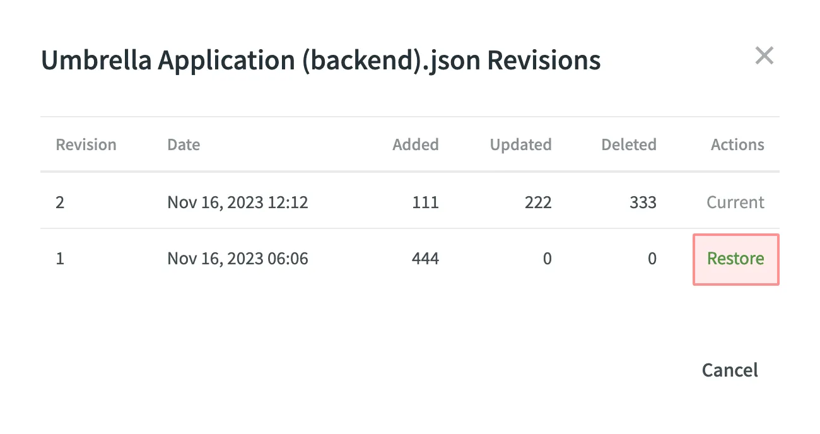Image resolution: width=820 pixels, height=434 pixels.
Task: Click revision 1's deleted count of 0
Action: tap(652, 259)
